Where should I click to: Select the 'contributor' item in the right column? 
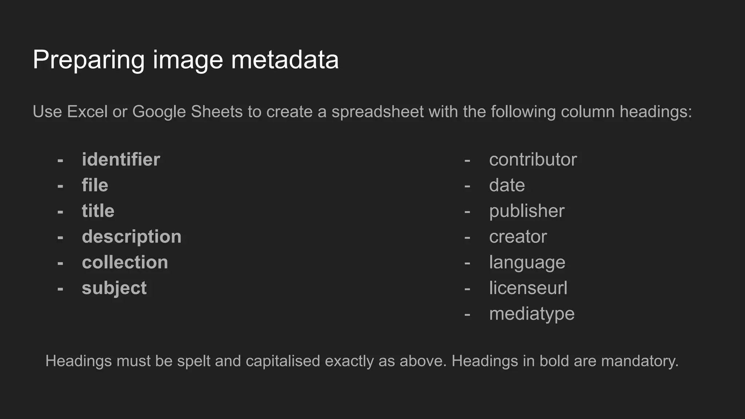(533, 160)
